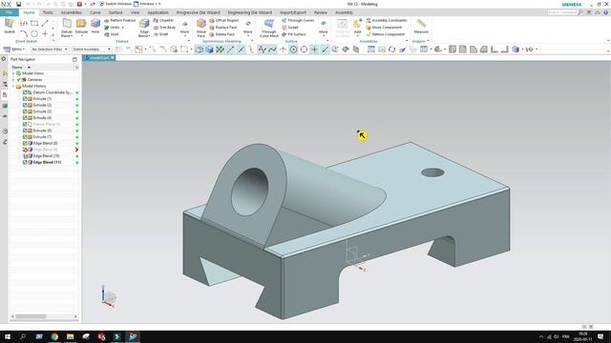Screen dimensions: 611x343
Task: Switch to the Tools ribbon tab
Action: pyautogui.click(x=48, y=12)
